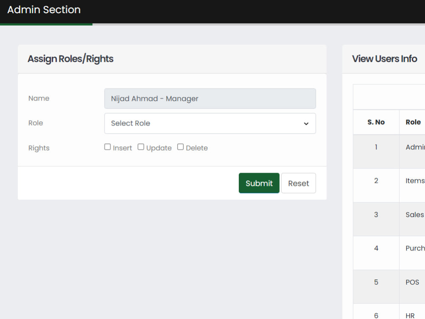The image size is (425, 319).
Task: Tick the Update rights checkbox
Action: pyautogui.click(x=141, y=147)
